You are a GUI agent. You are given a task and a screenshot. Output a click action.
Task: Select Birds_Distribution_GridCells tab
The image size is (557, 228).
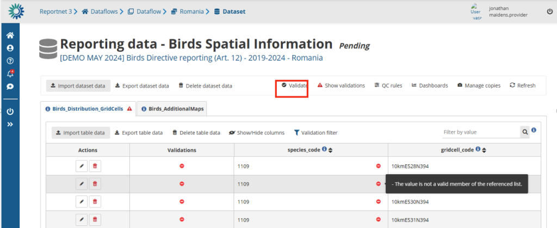coord(88,109)
